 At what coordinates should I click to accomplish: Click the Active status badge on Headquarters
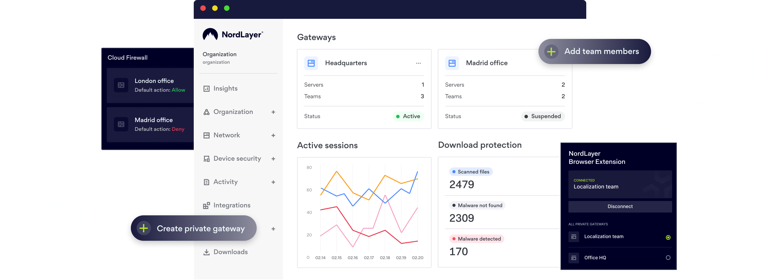click(x=408, y=116)
